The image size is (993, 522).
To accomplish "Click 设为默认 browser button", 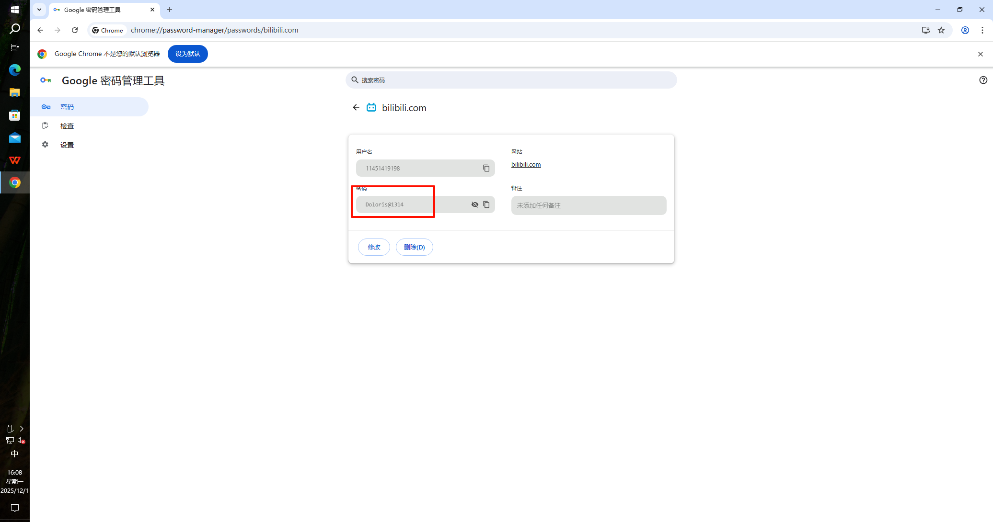I will click(x=187, y=54).
